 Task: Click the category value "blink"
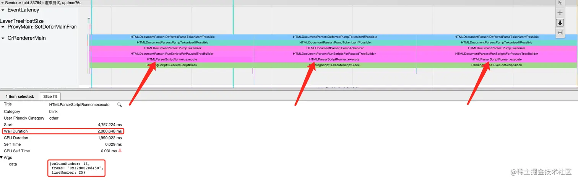pyautogui.click(x=54, y=112)
